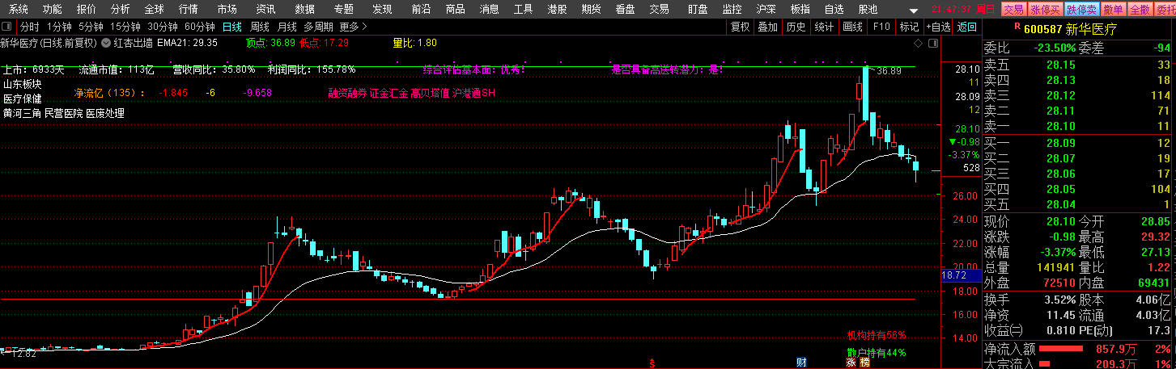Open the 资讯 menu

pos(265,10)
